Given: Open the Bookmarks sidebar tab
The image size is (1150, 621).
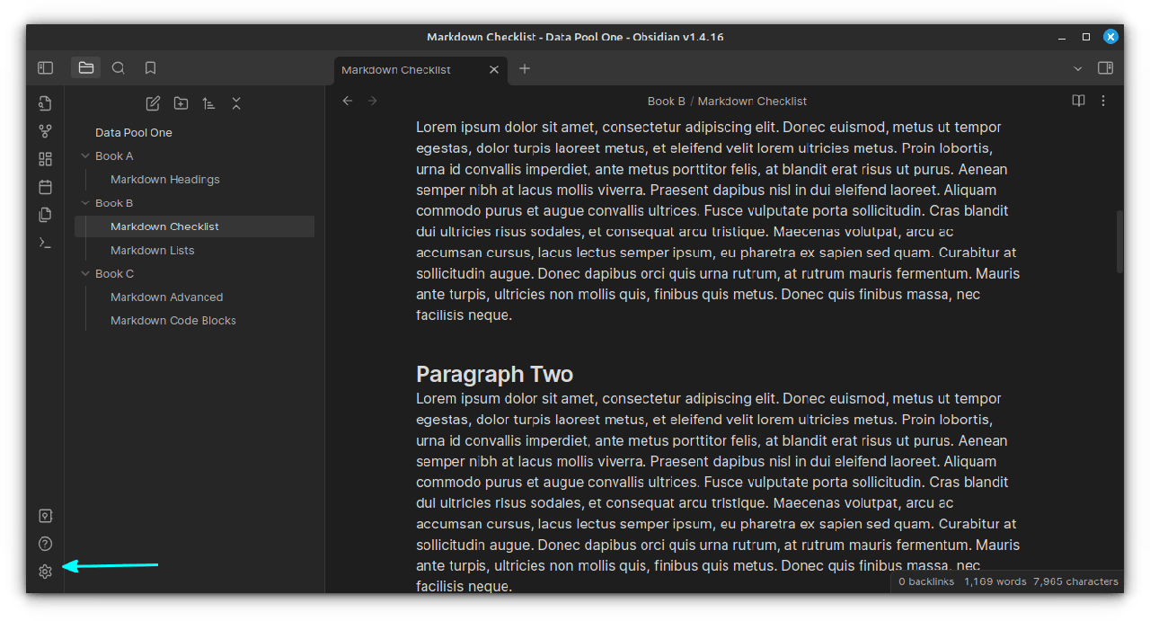Looking at the screenshot, I should click(150, 68).
